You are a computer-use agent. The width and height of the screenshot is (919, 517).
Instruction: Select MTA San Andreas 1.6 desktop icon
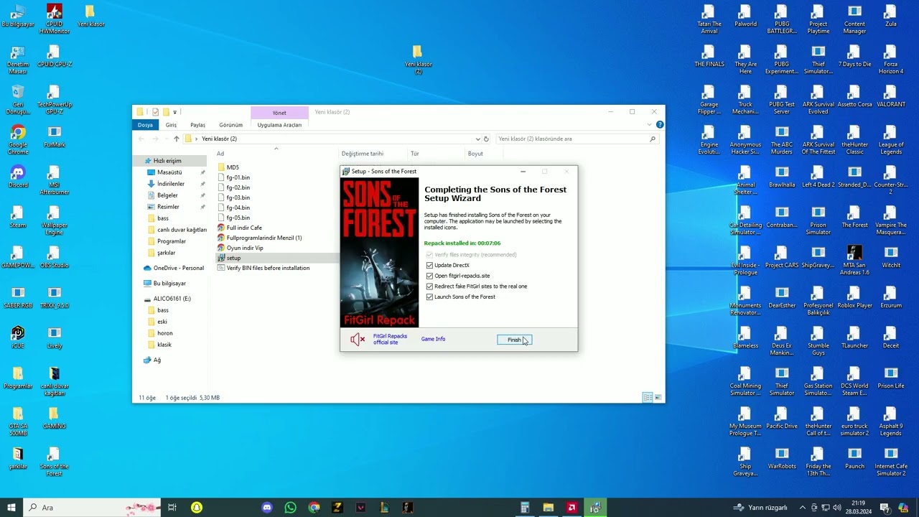coord(854,261)
